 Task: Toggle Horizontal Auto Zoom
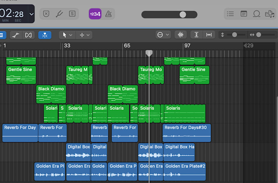[209, 35]
